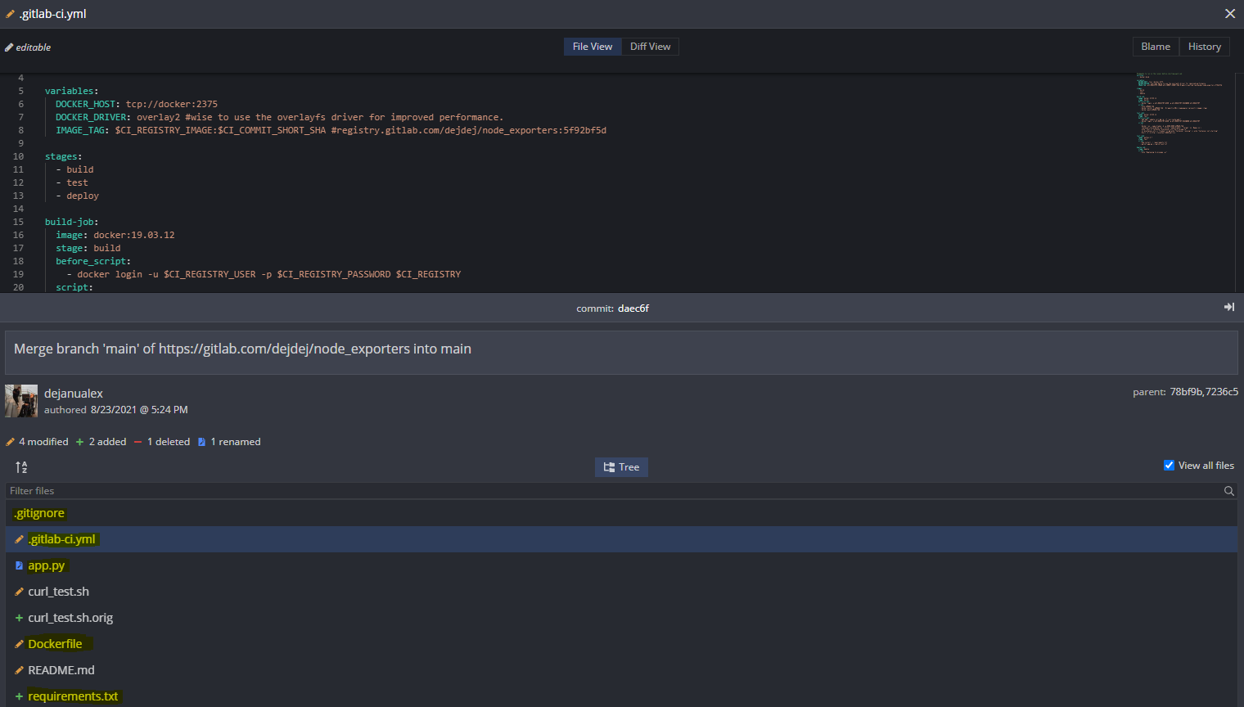The height and width of the screenshot is (707, 1244).
Task: Click author name dejanualex
Action: (x=74, y=394)
